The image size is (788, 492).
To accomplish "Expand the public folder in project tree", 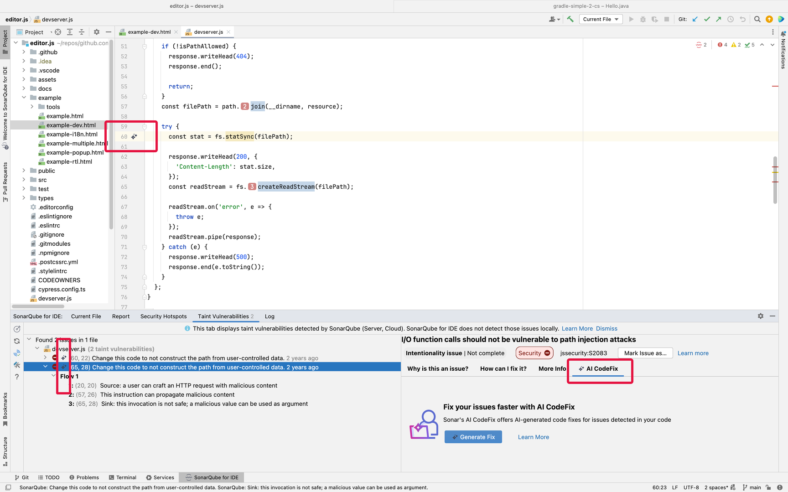I will (x=24, y=171).
